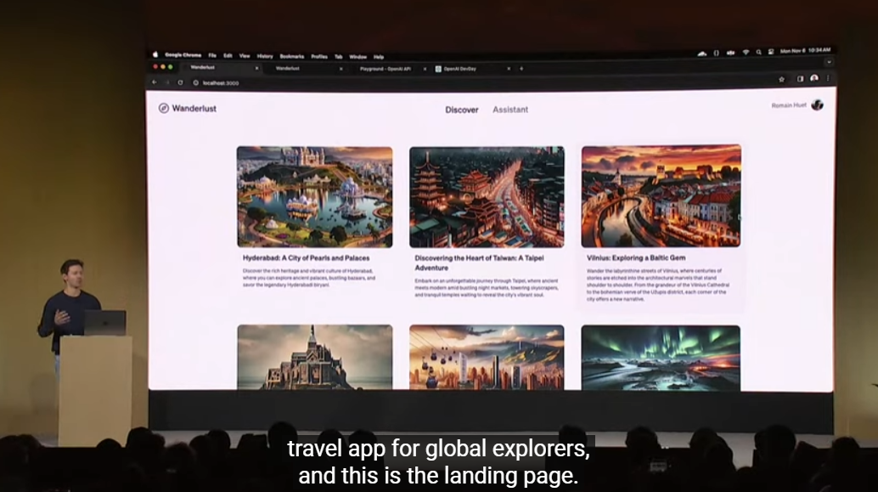Open a new tab with the plus button
Viewport: 878px width, 492px height.
[x=521, y=68]
